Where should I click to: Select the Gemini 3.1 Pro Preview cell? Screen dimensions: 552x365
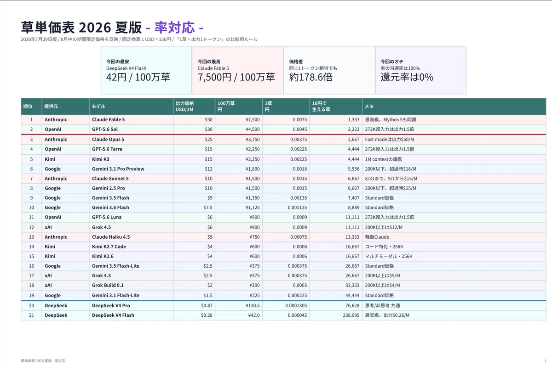(131, 168)
